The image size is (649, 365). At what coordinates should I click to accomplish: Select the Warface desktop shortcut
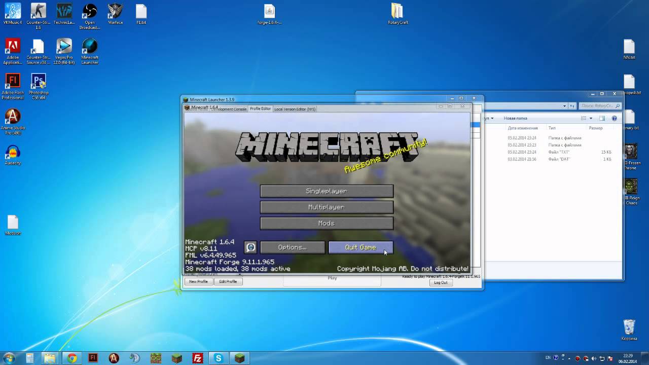point(116,14)
